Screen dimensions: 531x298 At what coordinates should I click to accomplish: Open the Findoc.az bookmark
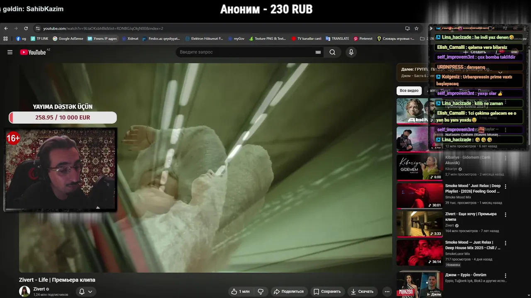[x=161, y=38]
